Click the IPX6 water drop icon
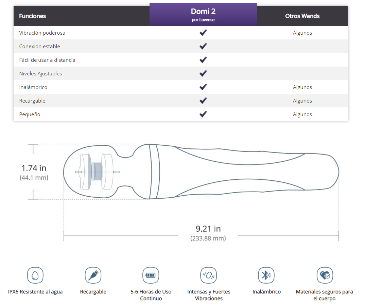Image resolution: width=365 pixels, height=306 pixels. (35, 275)
